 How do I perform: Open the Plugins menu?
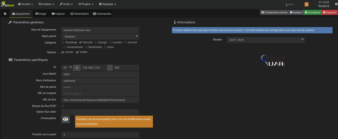tap(86, 4)
